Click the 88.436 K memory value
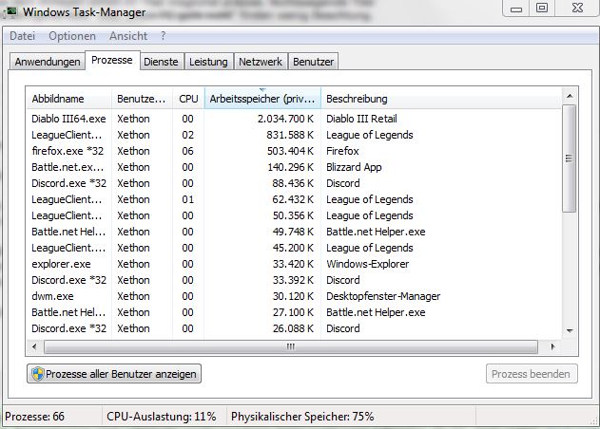This screenshot has height=429, width=600. [x=293, y=183]
